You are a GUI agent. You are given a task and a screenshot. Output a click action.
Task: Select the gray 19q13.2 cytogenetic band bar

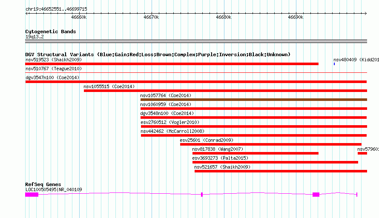pos(196,41)
